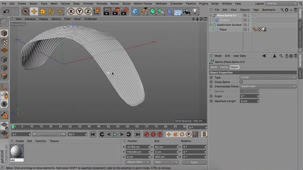This screenshot has width=303, height=170.
Task: Add a Camera object
Action: [x=186, y=11]
